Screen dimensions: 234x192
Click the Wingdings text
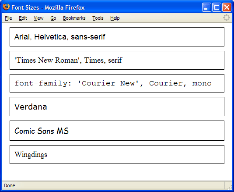(31, 154)
